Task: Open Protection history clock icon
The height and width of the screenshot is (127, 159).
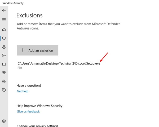Action: tap(4, 90)
